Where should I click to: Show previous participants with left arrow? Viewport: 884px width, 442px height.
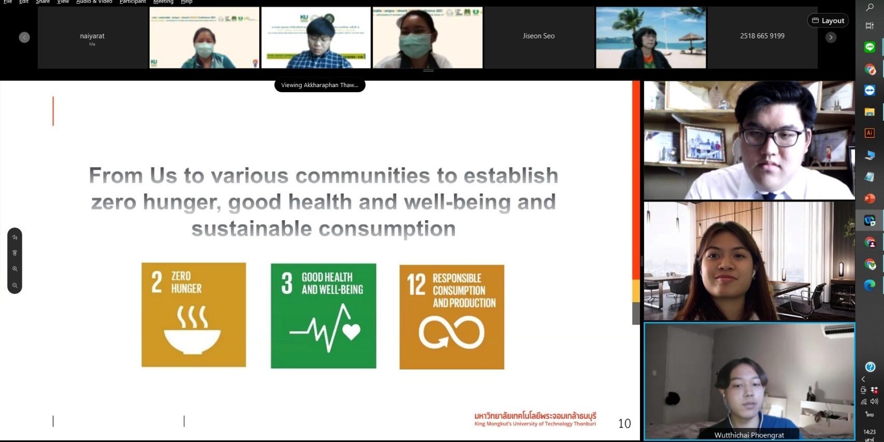click(x=24, y=37)
